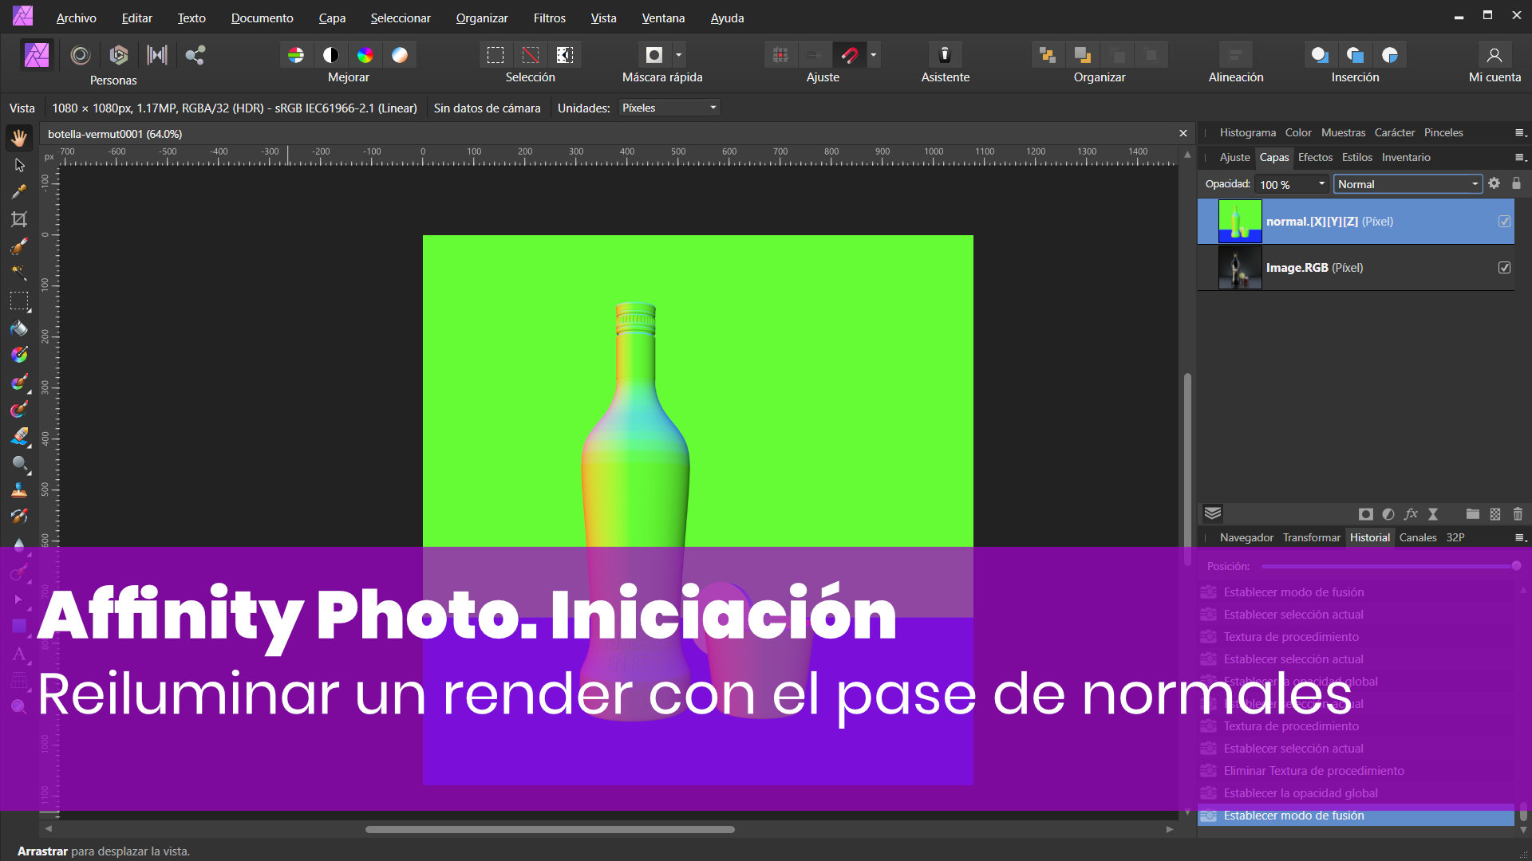Switch to the Histograma tab
The width and height of the screenshot is (1532, 861).
tap(1247, 133)
